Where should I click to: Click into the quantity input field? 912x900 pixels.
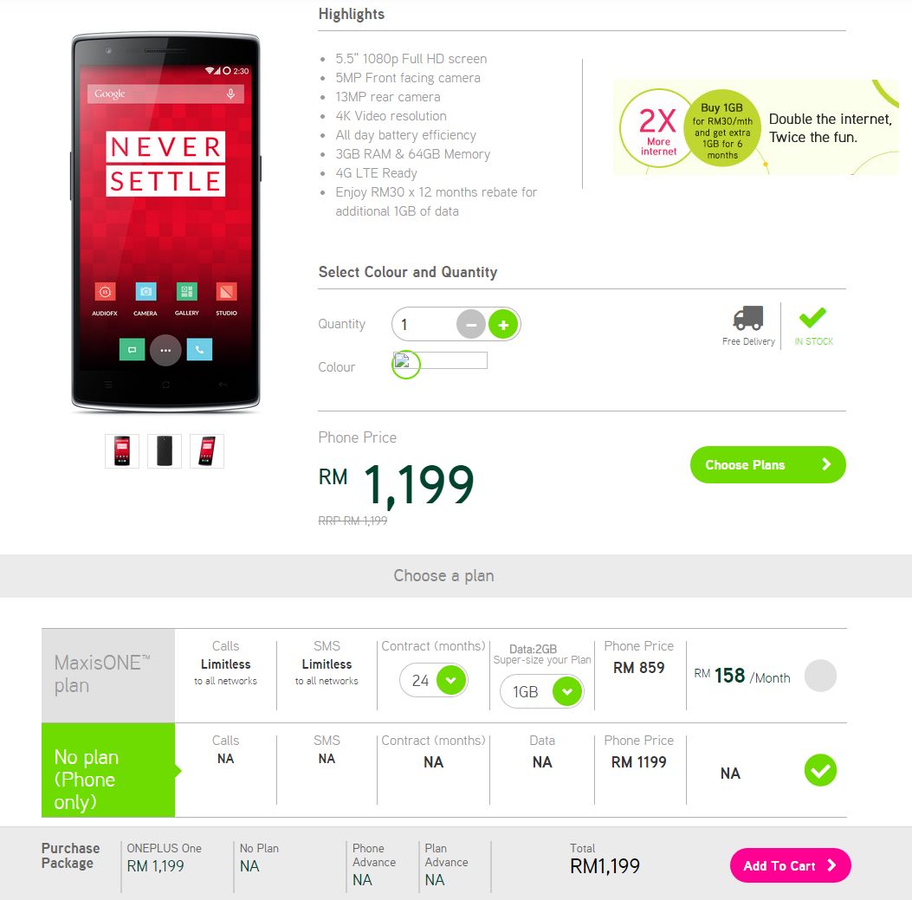[424, 324]
